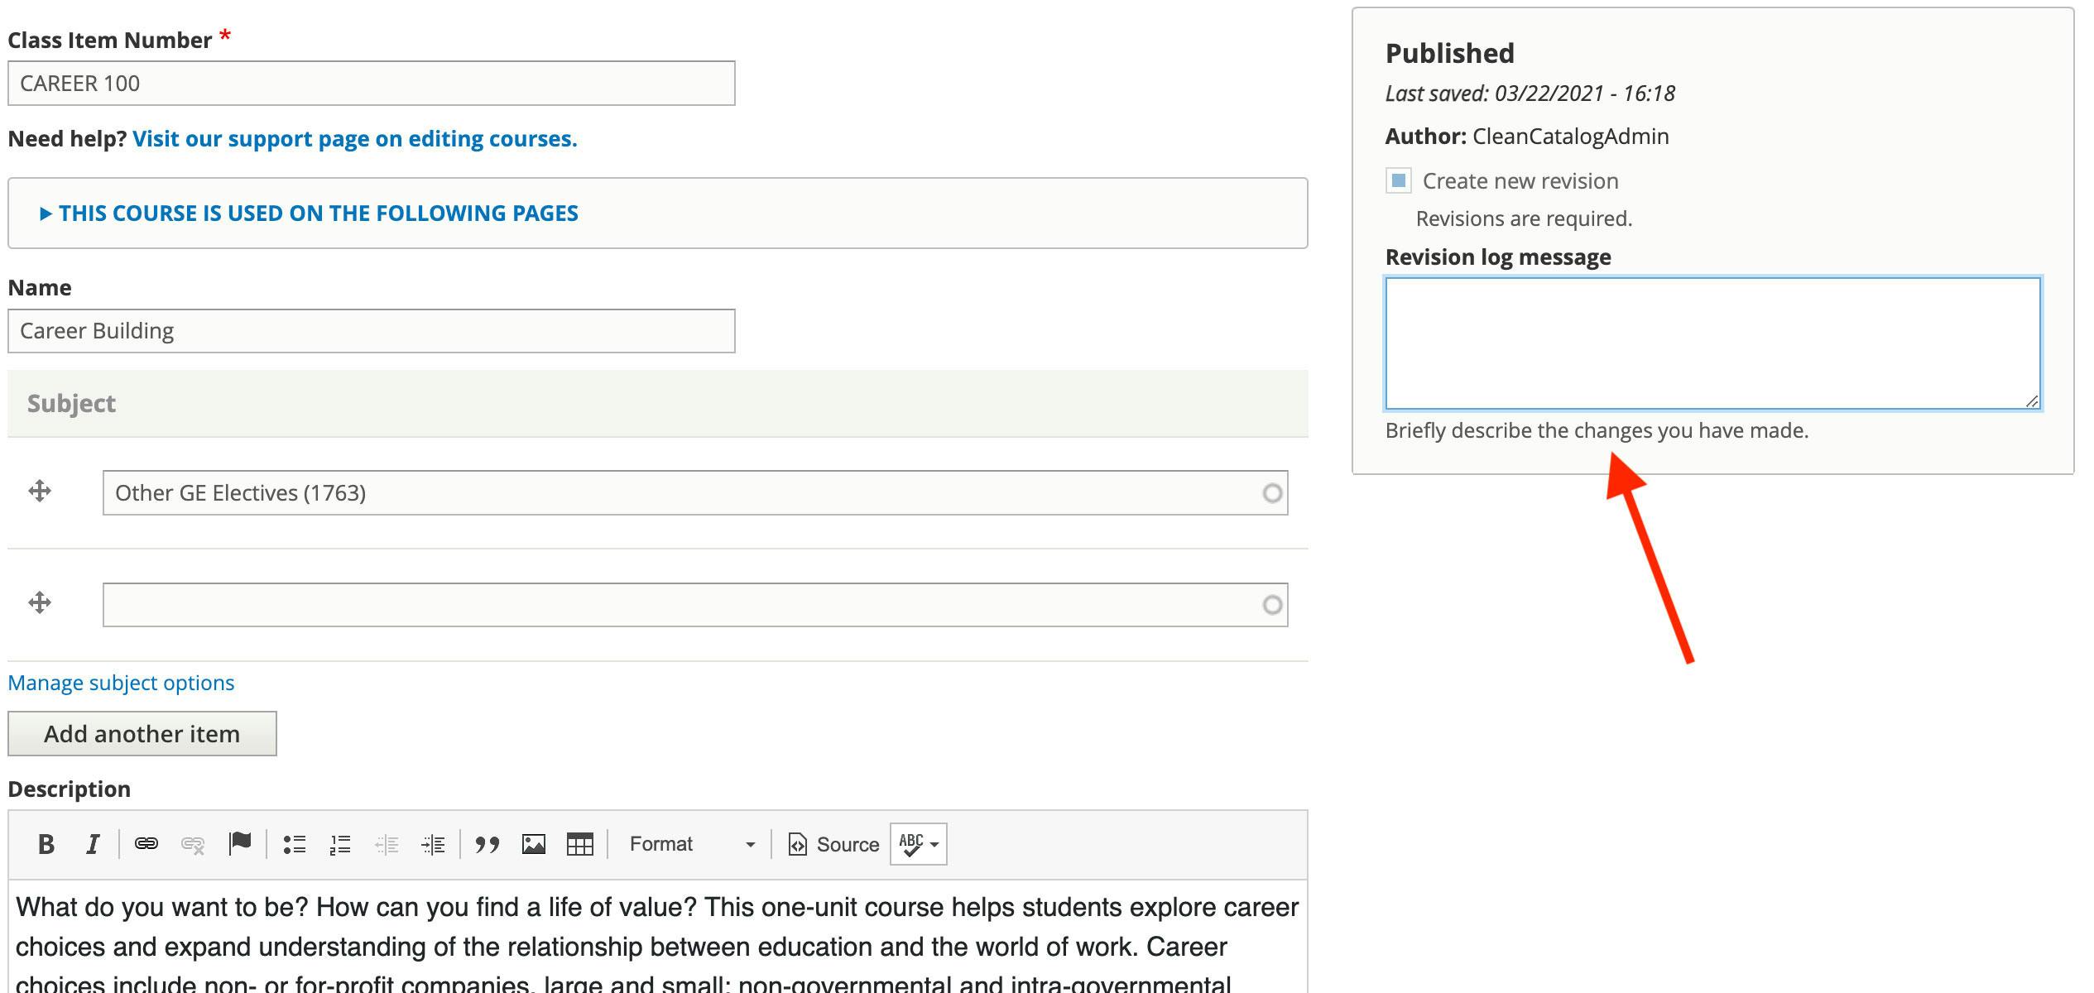This screenshot has width=2094, height=993.
Task: Toggle bold formatting in description editor
Action: pyautogui.click(x=46, y=844)
